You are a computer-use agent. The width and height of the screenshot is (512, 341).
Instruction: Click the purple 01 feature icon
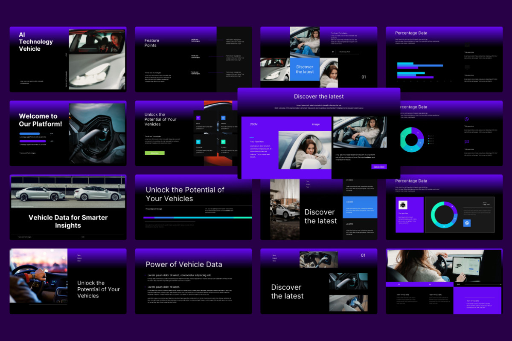[198, 118]
